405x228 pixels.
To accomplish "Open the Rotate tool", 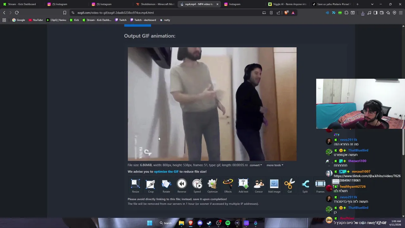I will click(x=166, y=186).
